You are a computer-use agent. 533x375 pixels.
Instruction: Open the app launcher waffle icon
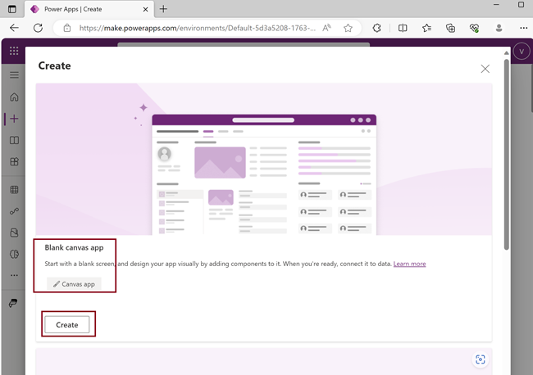(x=14, y=51)
